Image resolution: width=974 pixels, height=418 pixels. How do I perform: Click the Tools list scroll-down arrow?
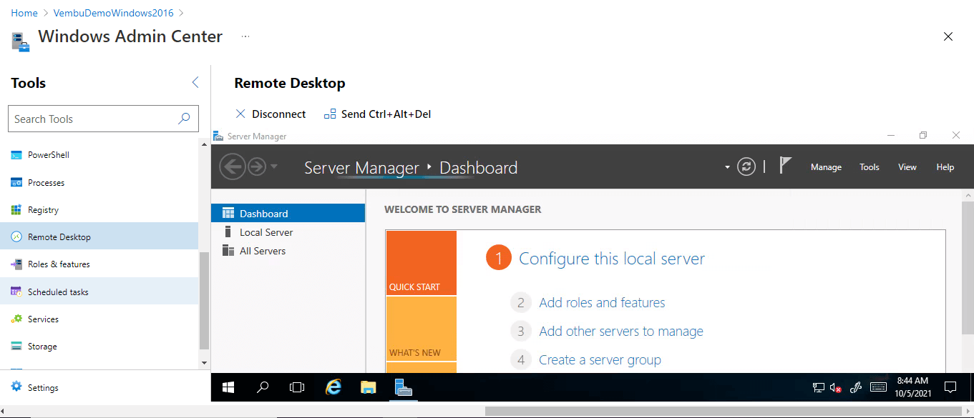(x=204, y=363)
